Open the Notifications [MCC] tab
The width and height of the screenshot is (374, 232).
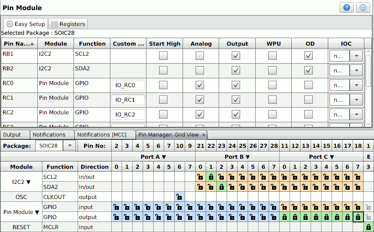coord(105,135)
